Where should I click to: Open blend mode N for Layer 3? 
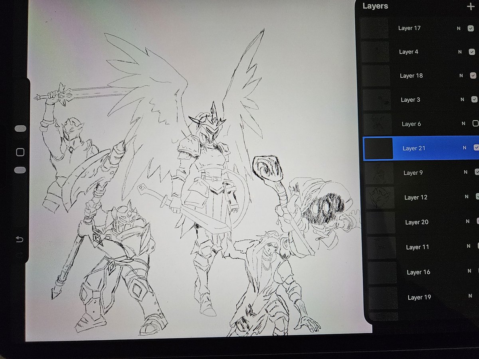(462, 99)
